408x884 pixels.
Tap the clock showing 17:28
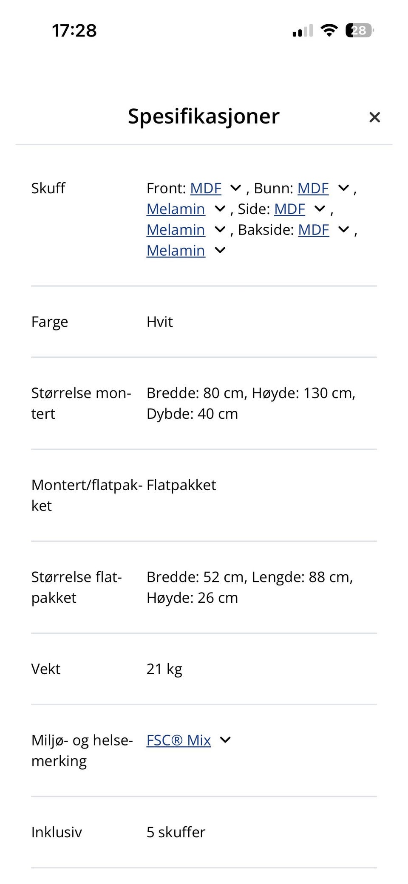(74, 30)
